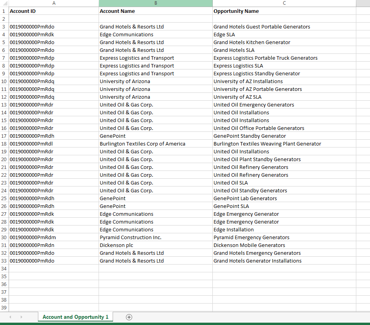The image size is (370, 325).
Task: Select account ID 0019000000PmRdh in row 25
Action: pyautogui.click(x=54, y=198)
